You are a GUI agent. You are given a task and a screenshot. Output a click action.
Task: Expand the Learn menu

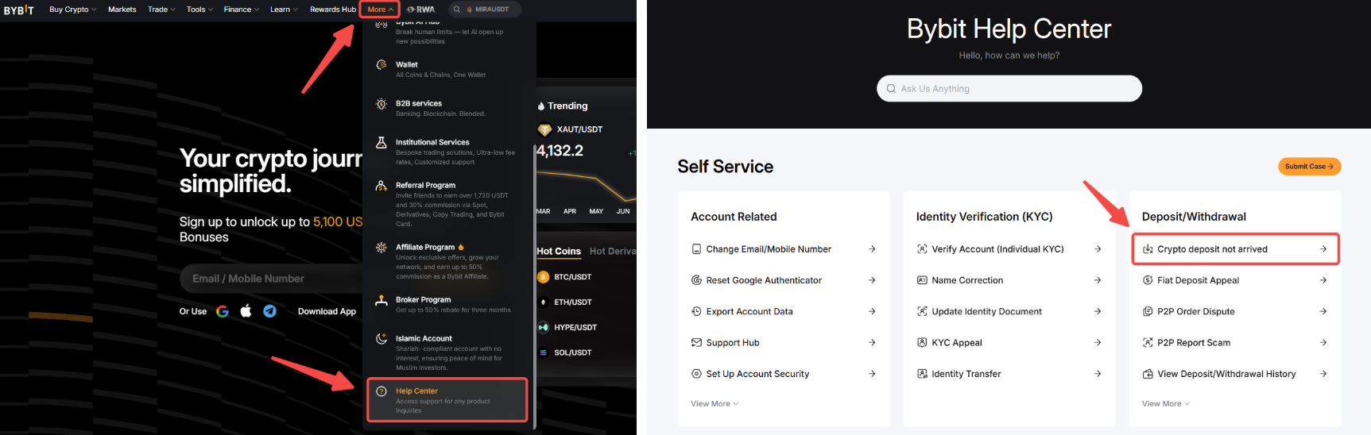(x=284, y=10)
